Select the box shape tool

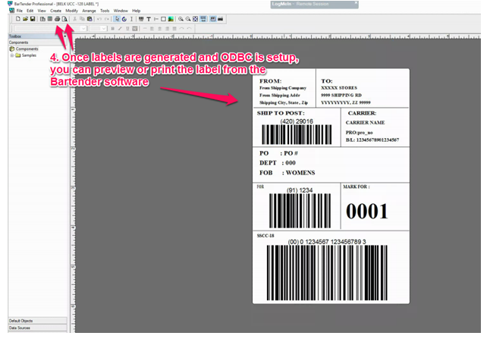(x=163, y=19)
